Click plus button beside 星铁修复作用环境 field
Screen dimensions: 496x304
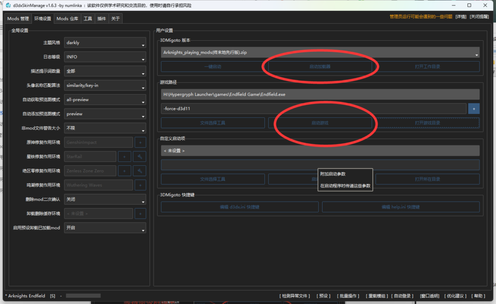click(124, 157)
